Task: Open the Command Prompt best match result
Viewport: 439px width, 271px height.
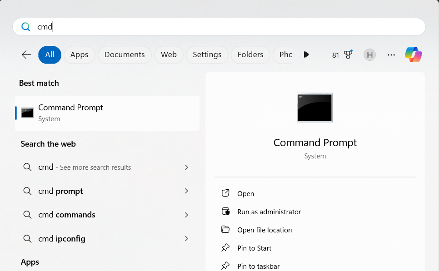Action: coord(108,113)
